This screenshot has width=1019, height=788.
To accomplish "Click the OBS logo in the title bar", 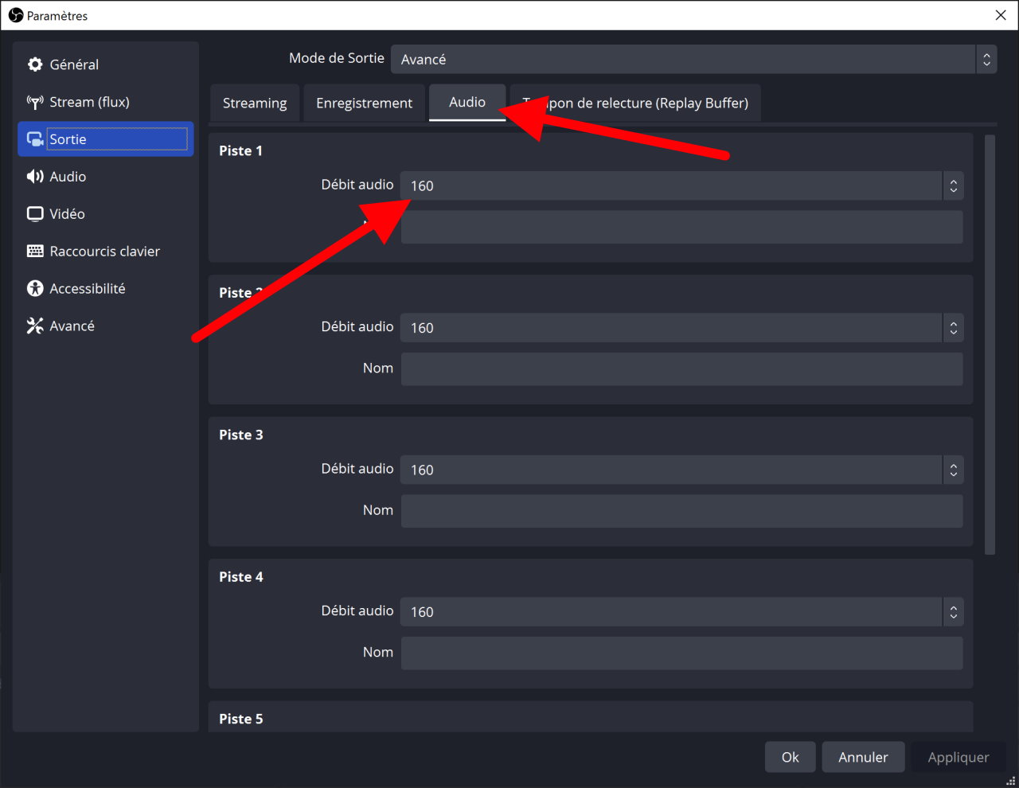I will pyautogui.click(x=15, y=14).
